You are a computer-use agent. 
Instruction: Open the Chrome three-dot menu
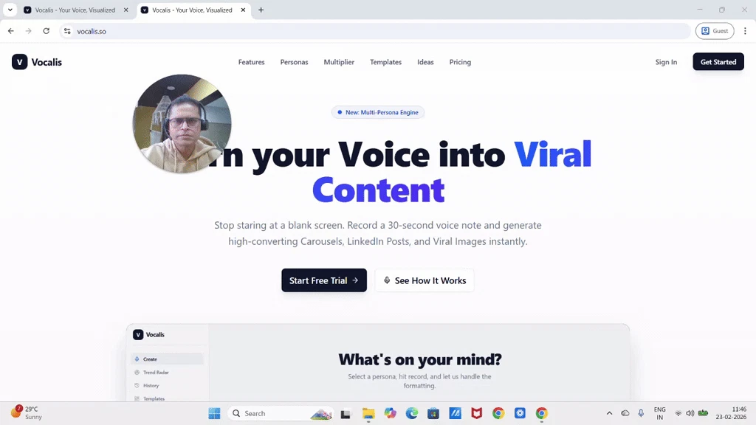click(x=745, y=31)
